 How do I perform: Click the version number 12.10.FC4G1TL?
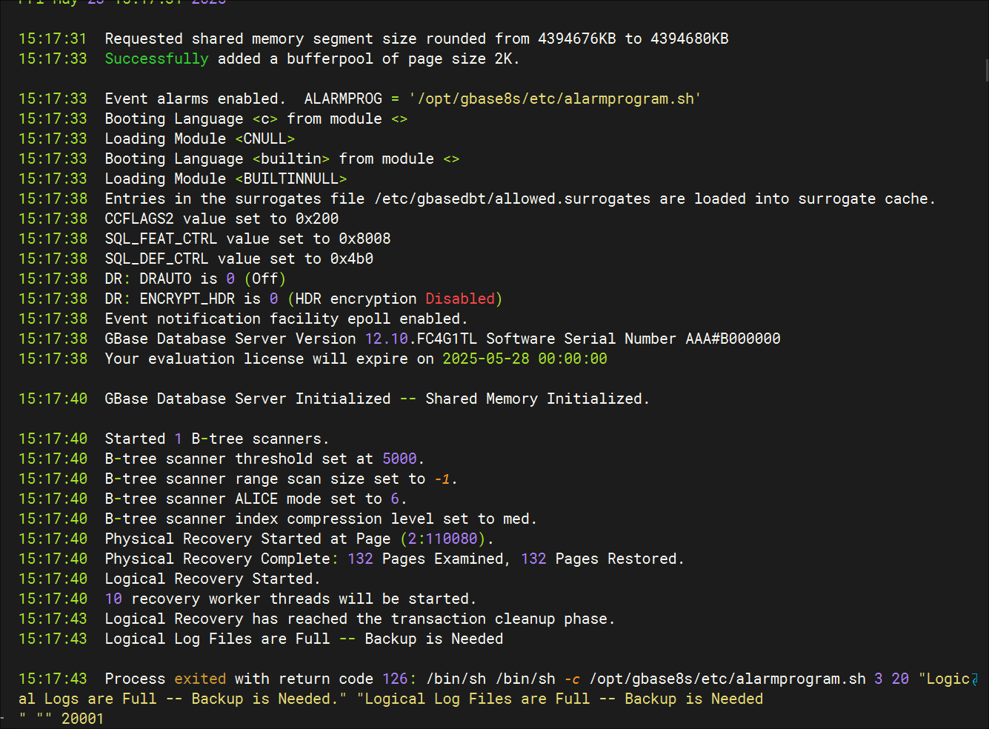pos(421,339)
